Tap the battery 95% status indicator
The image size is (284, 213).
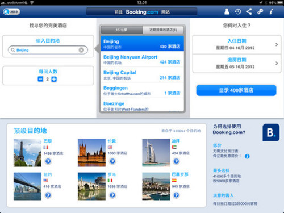click(275, 2)
